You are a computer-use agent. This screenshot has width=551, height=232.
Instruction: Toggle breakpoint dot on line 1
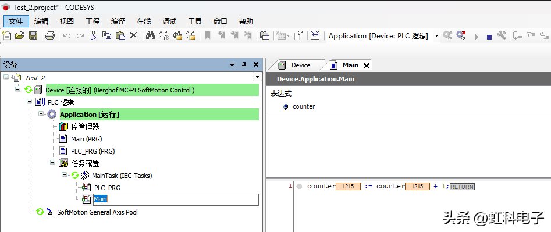coord(300,187)
